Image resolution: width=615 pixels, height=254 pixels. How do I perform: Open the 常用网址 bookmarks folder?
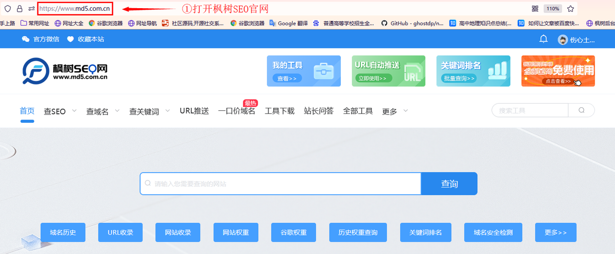35,23
